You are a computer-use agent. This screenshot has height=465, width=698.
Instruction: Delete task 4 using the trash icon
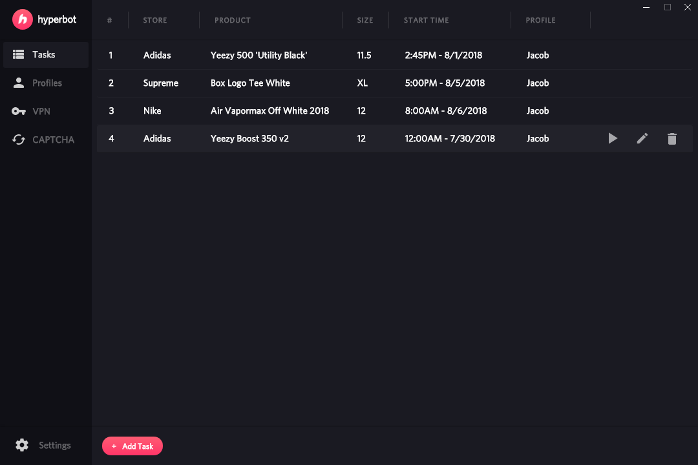tap(672, 139)
